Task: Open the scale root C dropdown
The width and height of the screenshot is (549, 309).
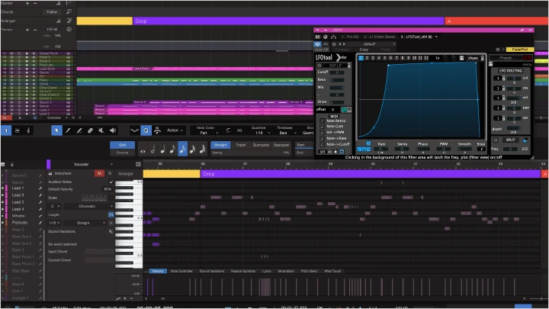Action: [55, 206]
